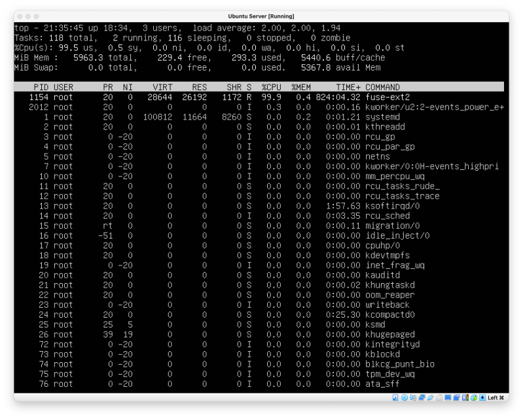Click the COMMAND column header
523x419 pixels.
tap(382, 87)
